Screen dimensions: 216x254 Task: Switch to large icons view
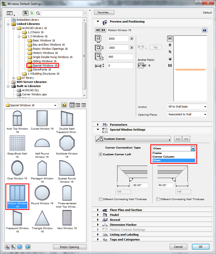click(72, 105)
